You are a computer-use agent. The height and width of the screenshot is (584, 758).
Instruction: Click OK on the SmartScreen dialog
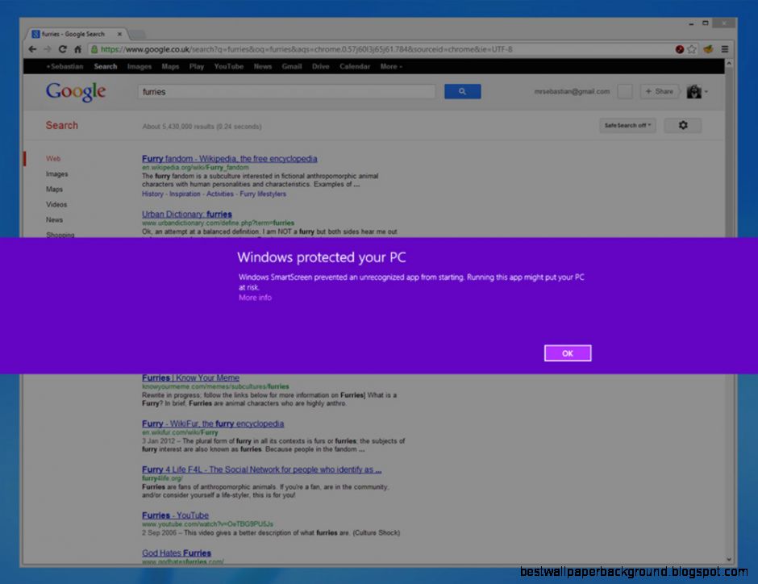coord(568,353)
